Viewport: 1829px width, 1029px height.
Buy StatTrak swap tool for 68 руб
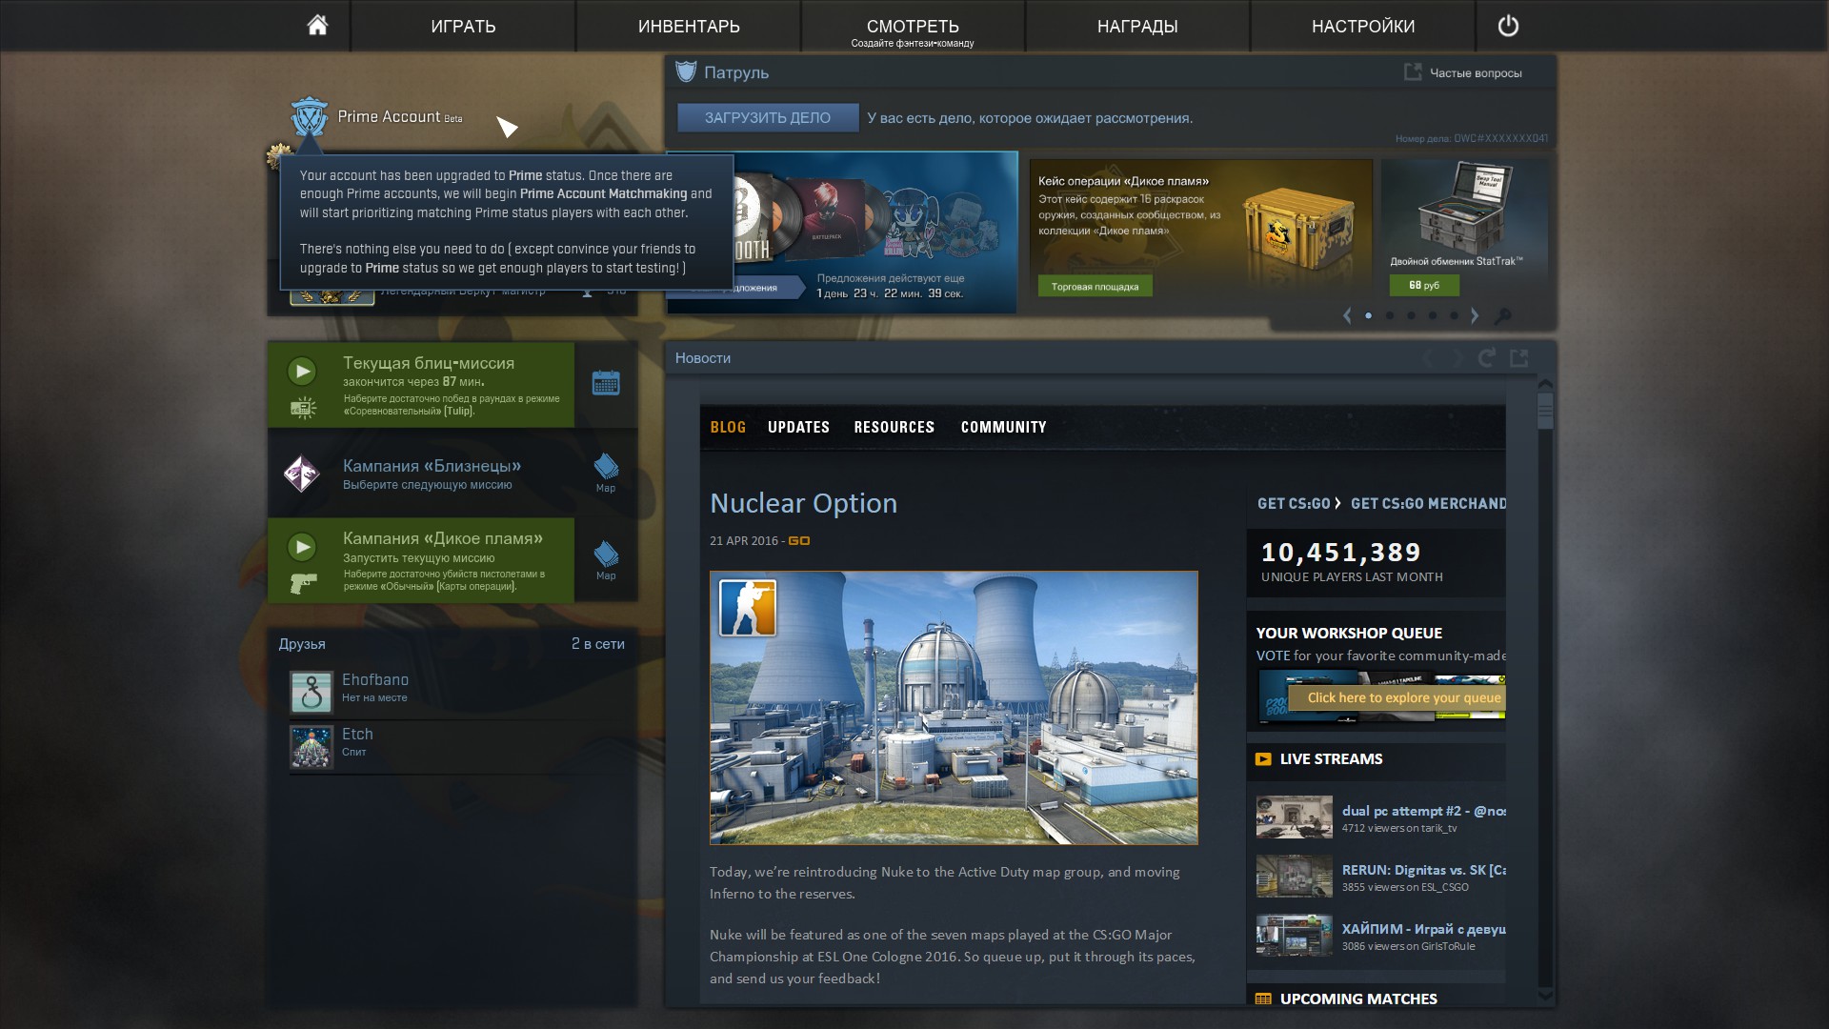click(1424, 285)
